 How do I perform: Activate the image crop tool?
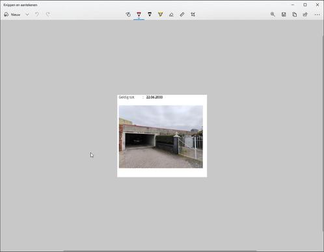coord(193,14)
